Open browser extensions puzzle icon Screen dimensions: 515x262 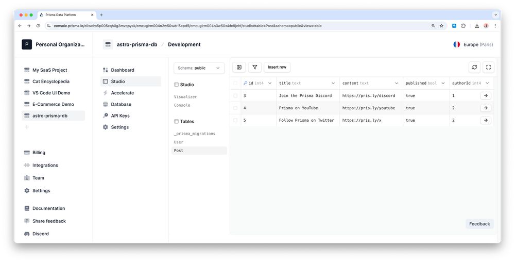tap(463, 26)
